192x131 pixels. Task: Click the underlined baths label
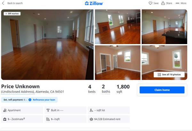(x=106, y=92)
